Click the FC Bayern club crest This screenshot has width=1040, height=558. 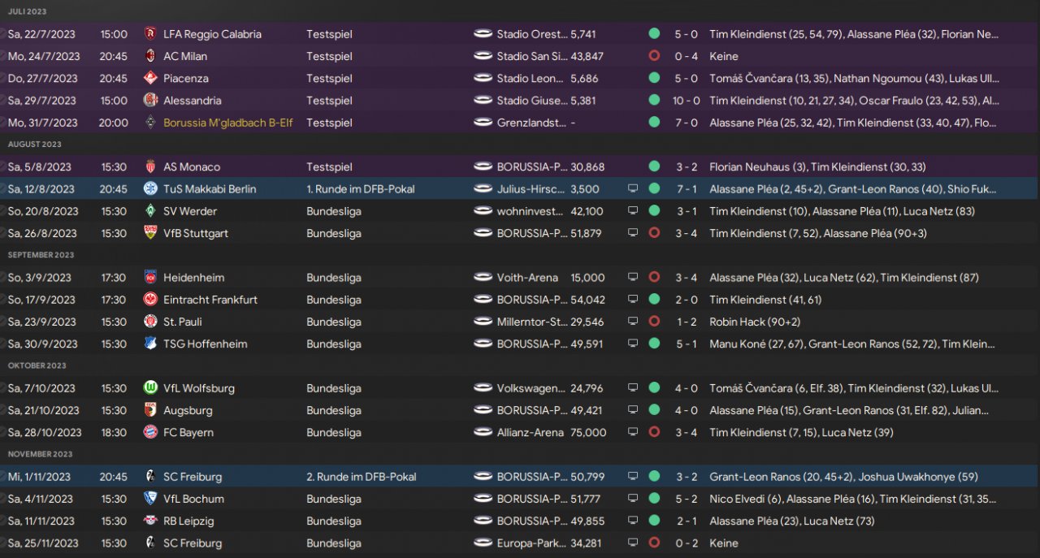click(149, 432)
